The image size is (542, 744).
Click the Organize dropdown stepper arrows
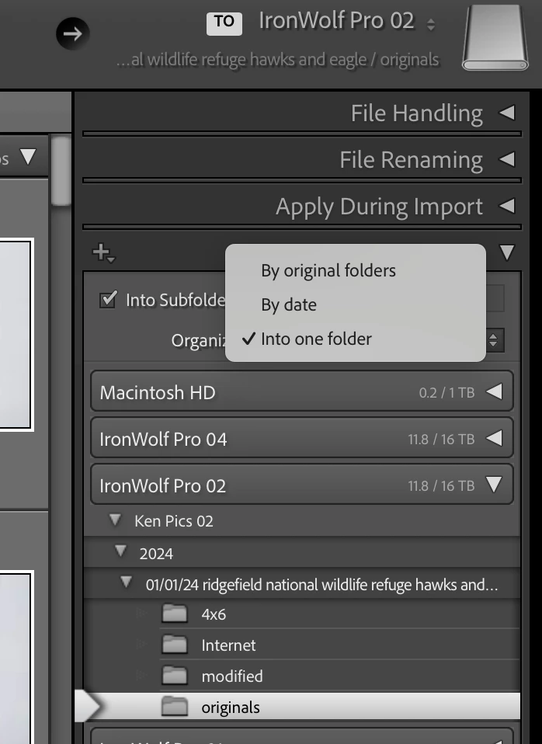click(494, 339)
